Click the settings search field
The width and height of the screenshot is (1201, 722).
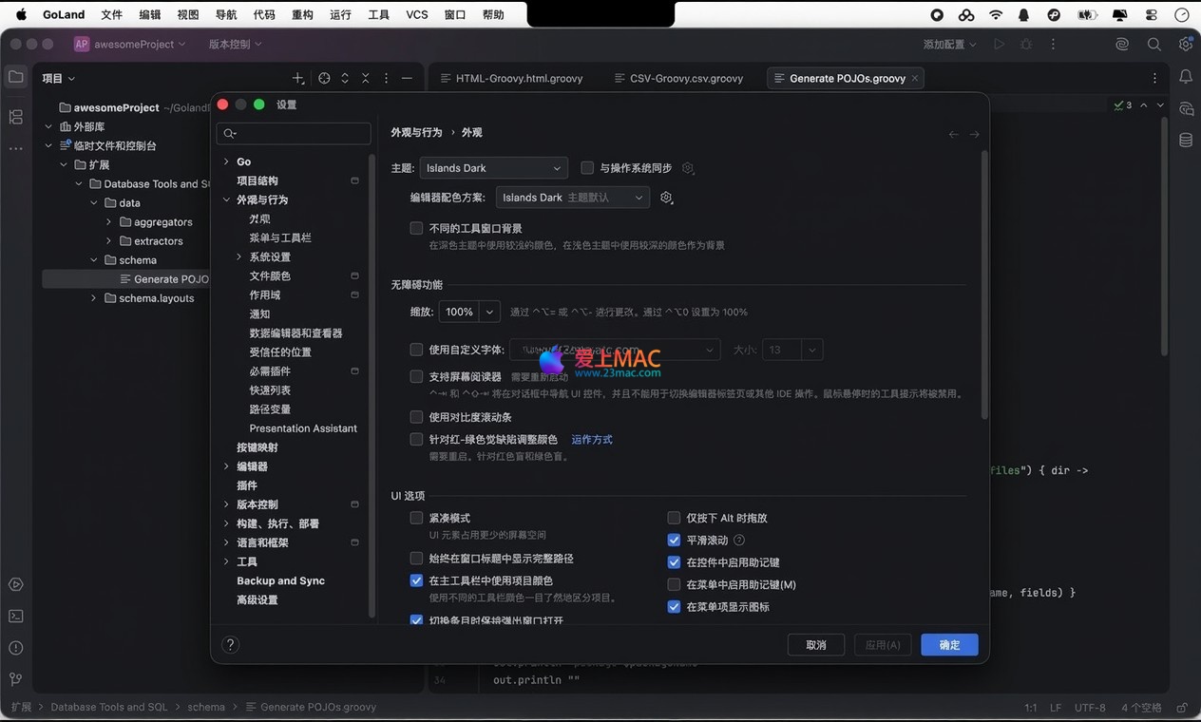pos(295,134)
